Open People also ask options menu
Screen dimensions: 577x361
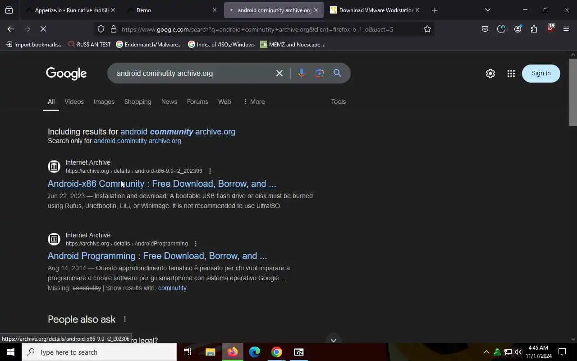point(125,319)
